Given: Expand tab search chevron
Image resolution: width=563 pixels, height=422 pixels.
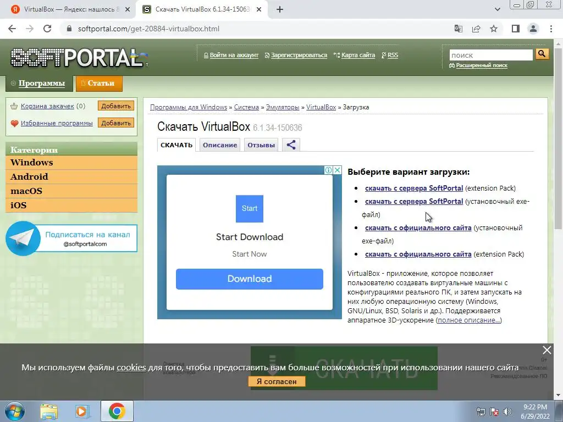Looking at the screenshot, I should click(497, 10).
